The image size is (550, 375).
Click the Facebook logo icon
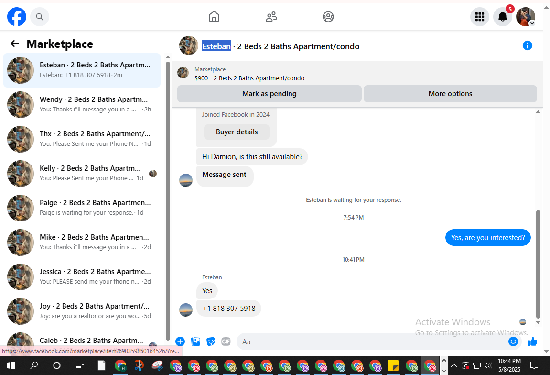click(17, 17)
